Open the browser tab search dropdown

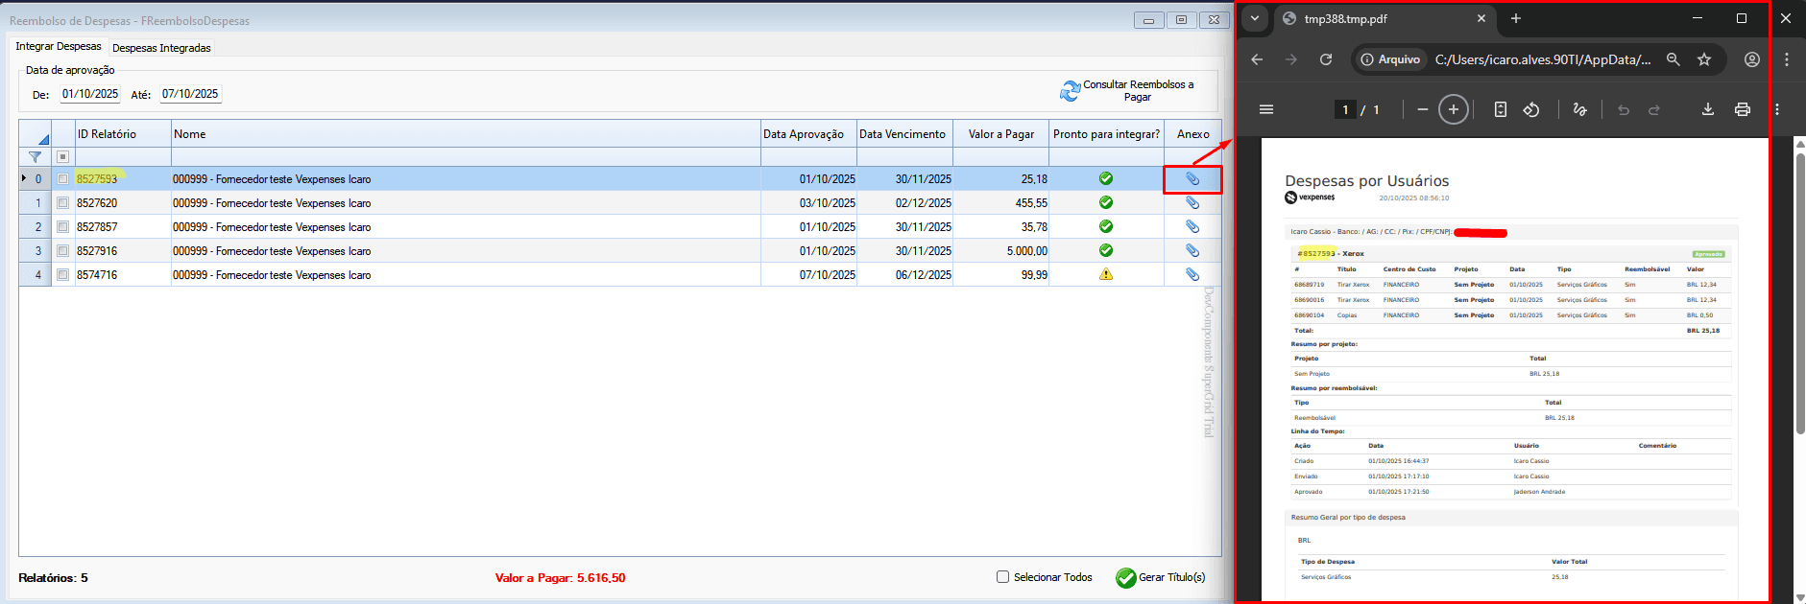pyautogui.click(x=1254, y=18)
